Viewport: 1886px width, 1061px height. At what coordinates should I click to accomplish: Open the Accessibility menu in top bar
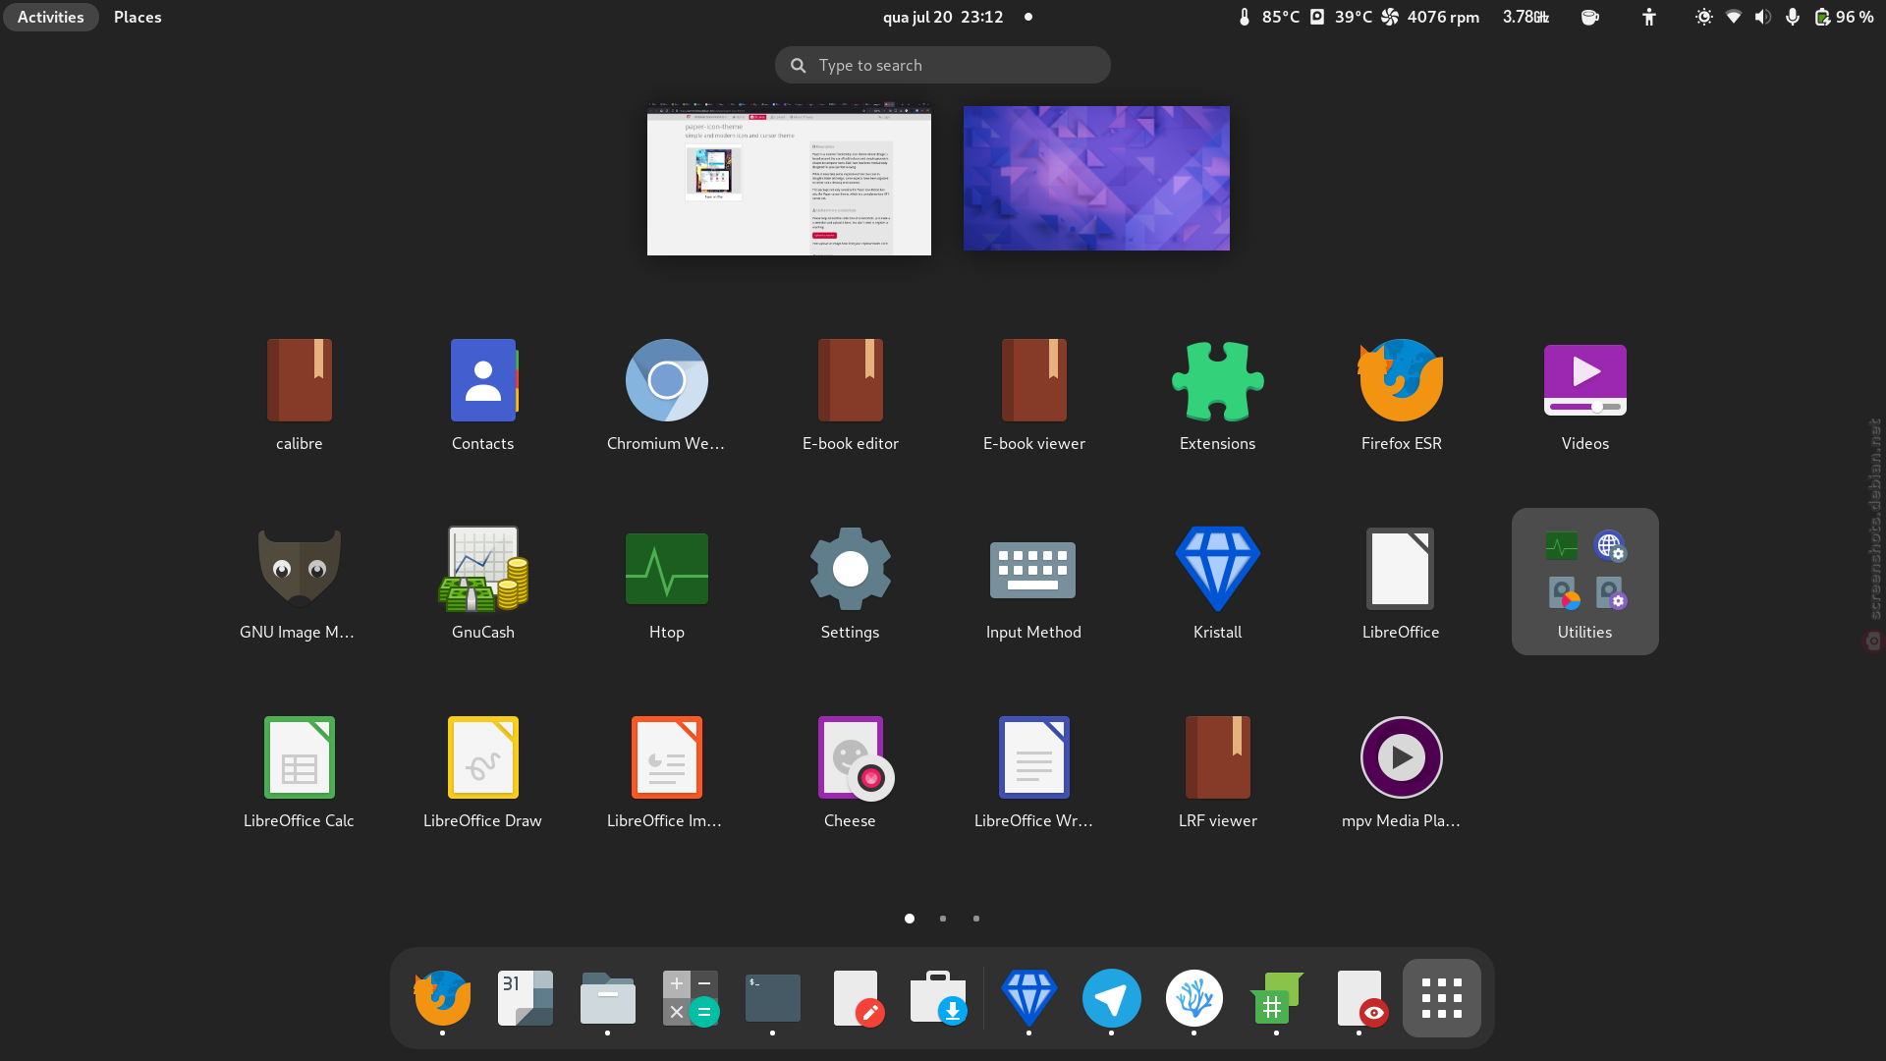tap(1649, 17)
